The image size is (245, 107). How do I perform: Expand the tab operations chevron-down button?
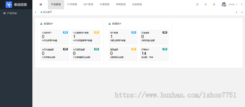point(242,12)
